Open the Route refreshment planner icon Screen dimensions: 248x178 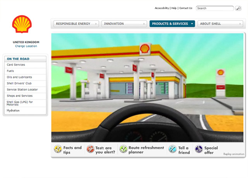coord(123,149)
